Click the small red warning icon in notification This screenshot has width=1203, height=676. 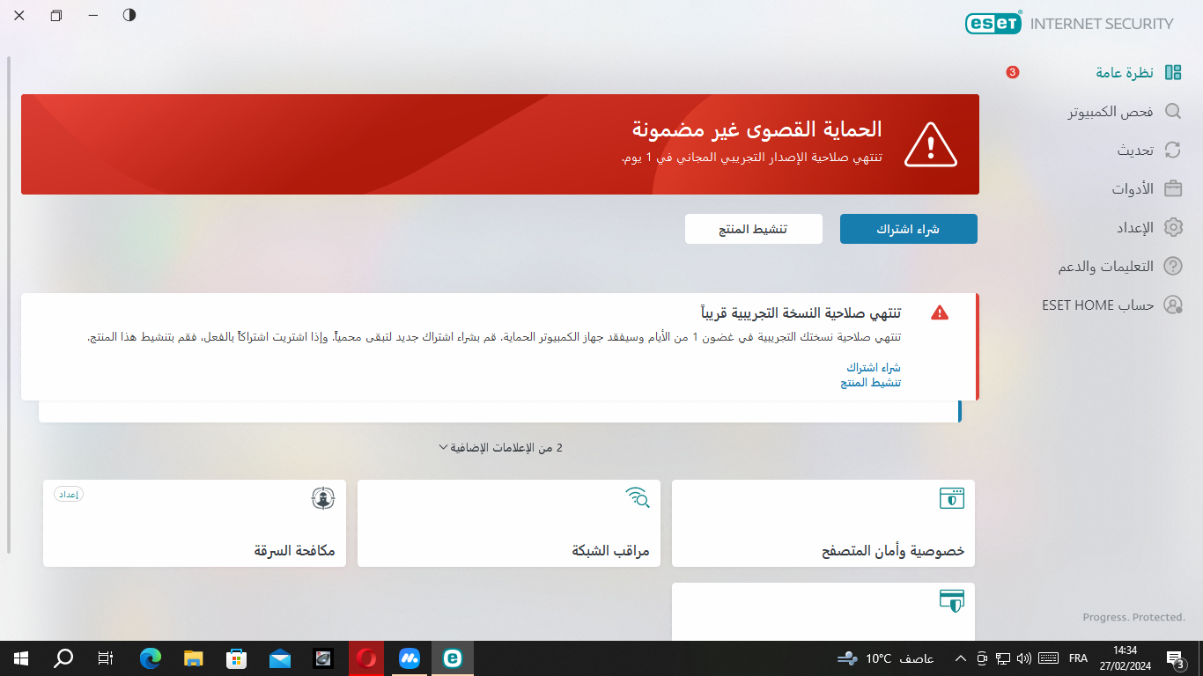pos(940,312)
